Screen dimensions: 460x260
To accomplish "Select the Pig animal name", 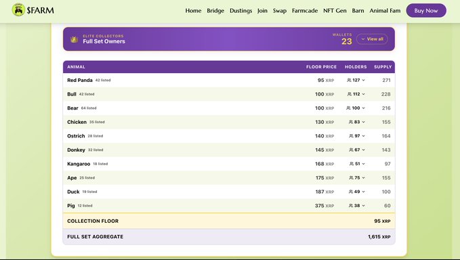I will tap(71, 205).
